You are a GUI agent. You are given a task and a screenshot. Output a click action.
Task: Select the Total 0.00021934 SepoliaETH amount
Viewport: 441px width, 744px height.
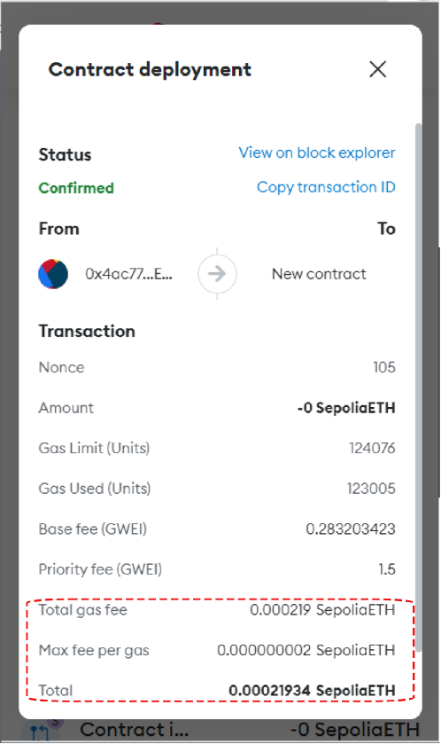312,691
